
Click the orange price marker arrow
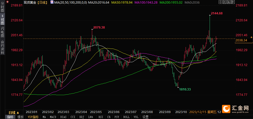pyautogui.click(x=251, y=37)
